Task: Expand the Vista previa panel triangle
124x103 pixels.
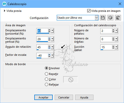Action: [5, 11]
